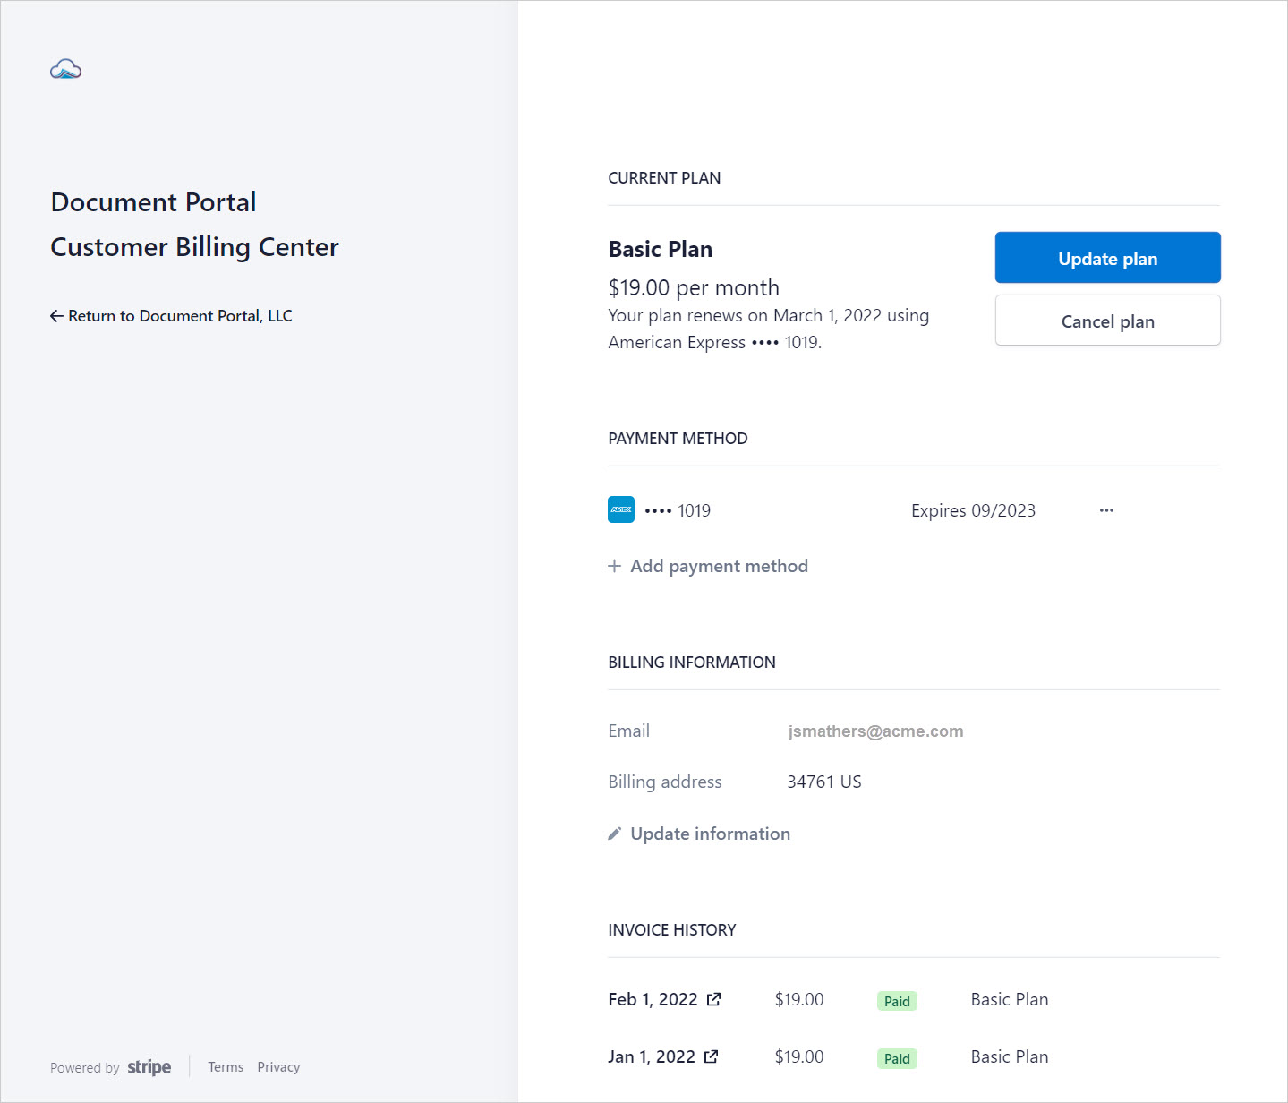Click the back arrow next to Return link
1288x1103 pixels.
pos(56,315)
